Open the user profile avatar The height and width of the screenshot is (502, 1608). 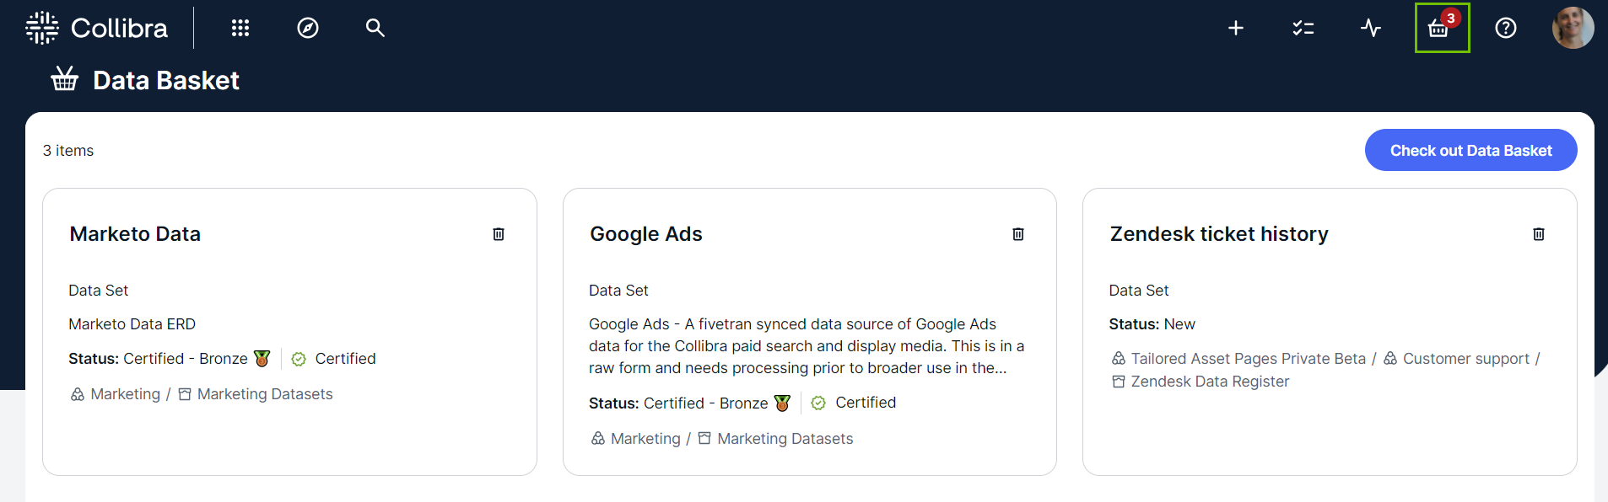click(x=1573, y=28)
